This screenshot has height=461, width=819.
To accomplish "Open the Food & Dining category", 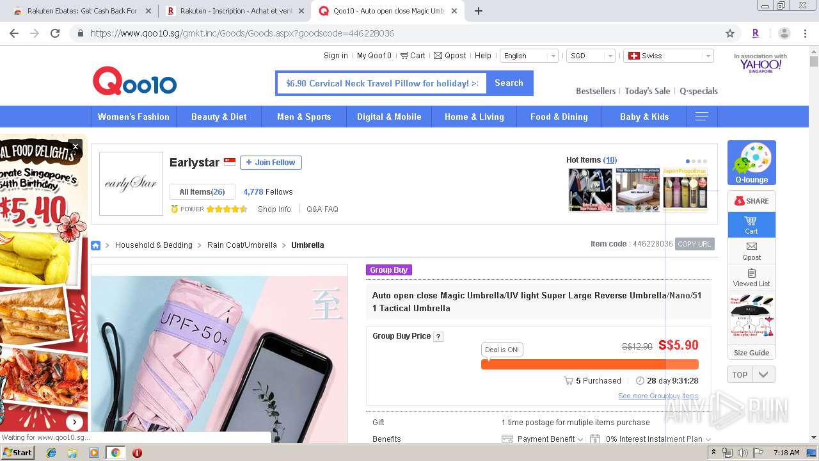I will (x=559, y=117).
